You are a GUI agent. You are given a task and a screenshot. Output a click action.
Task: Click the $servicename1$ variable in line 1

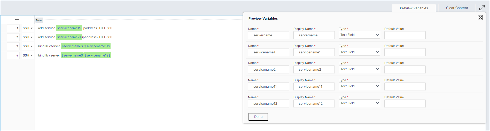click(69, 28)
